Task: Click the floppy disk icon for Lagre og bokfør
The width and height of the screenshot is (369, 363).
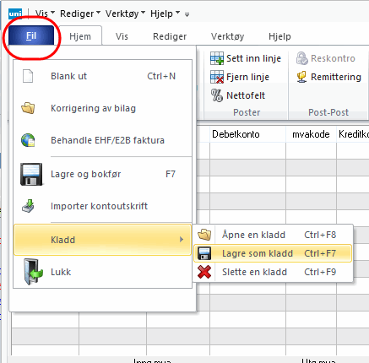Action: (x=31, y=174)
